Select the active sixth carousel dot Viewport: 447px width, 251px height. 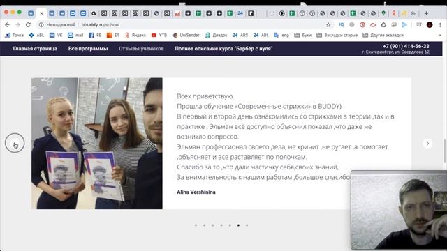[x=238, y=225]
